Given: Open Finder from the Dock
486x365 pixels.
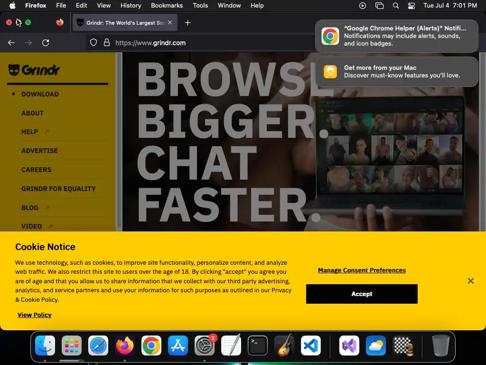Looking at the screenshot, I should pos(45,346).
